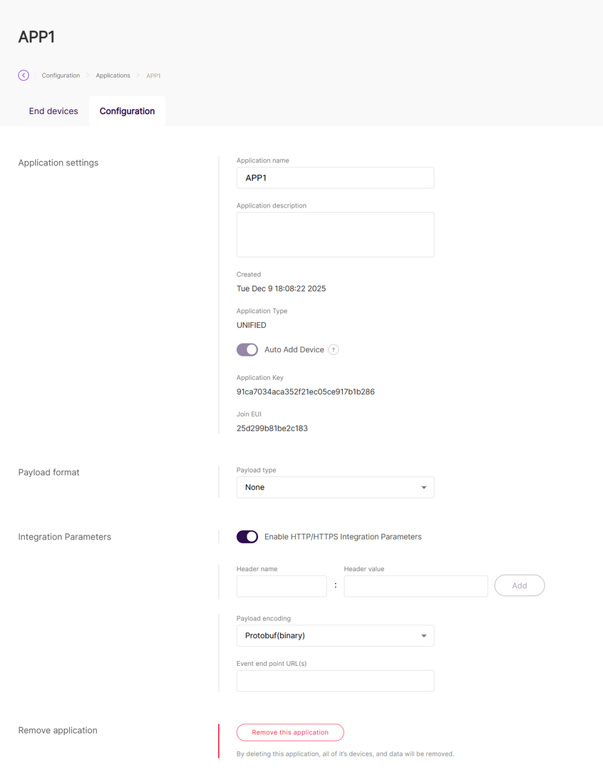This screenshot has width=603, height=770.
Task: Open the Payload type selector showing None
Action: [x=335, y=487]
